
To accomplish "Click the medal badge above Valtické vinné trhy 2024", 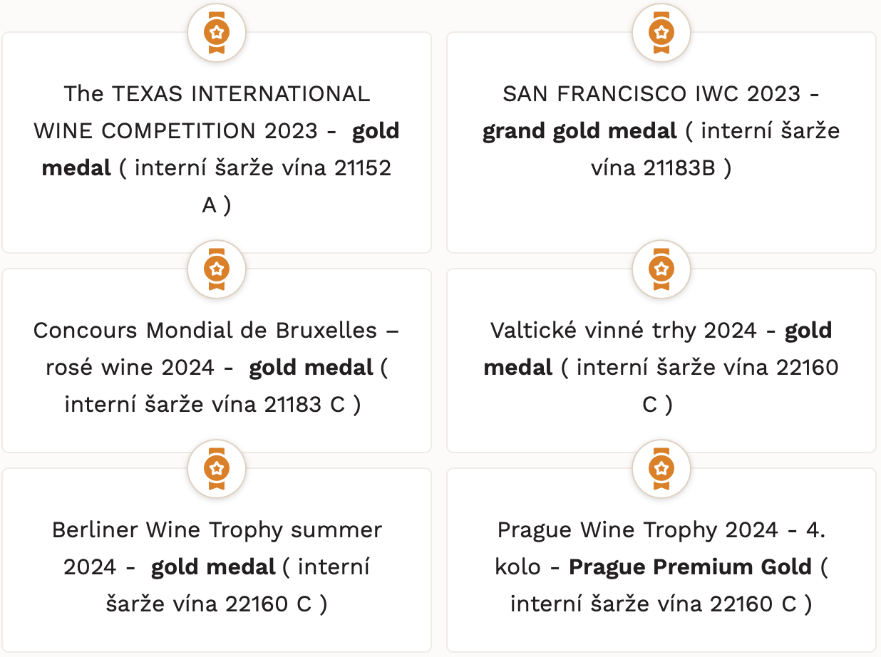I will pyautogui.click(x=661, y=269).
